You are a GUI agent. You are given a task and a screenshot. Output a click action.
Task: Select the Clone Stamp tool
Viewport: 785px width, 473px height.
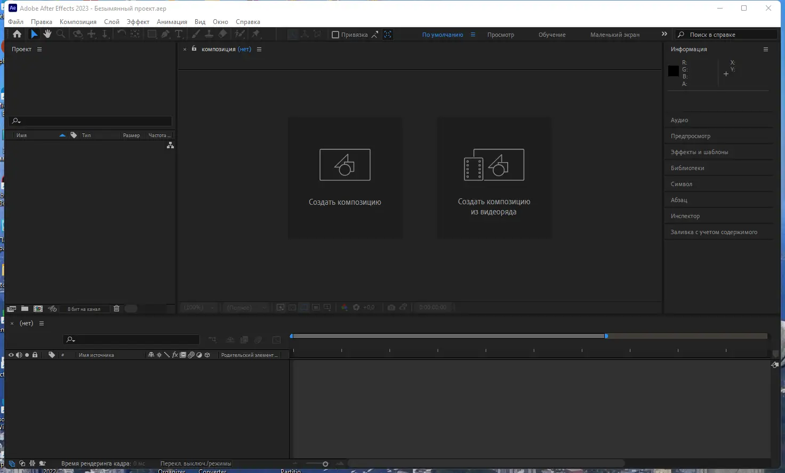[x=209, y=34]
